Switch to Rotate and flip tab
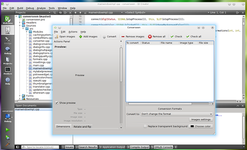 click(x=82, y=127)
